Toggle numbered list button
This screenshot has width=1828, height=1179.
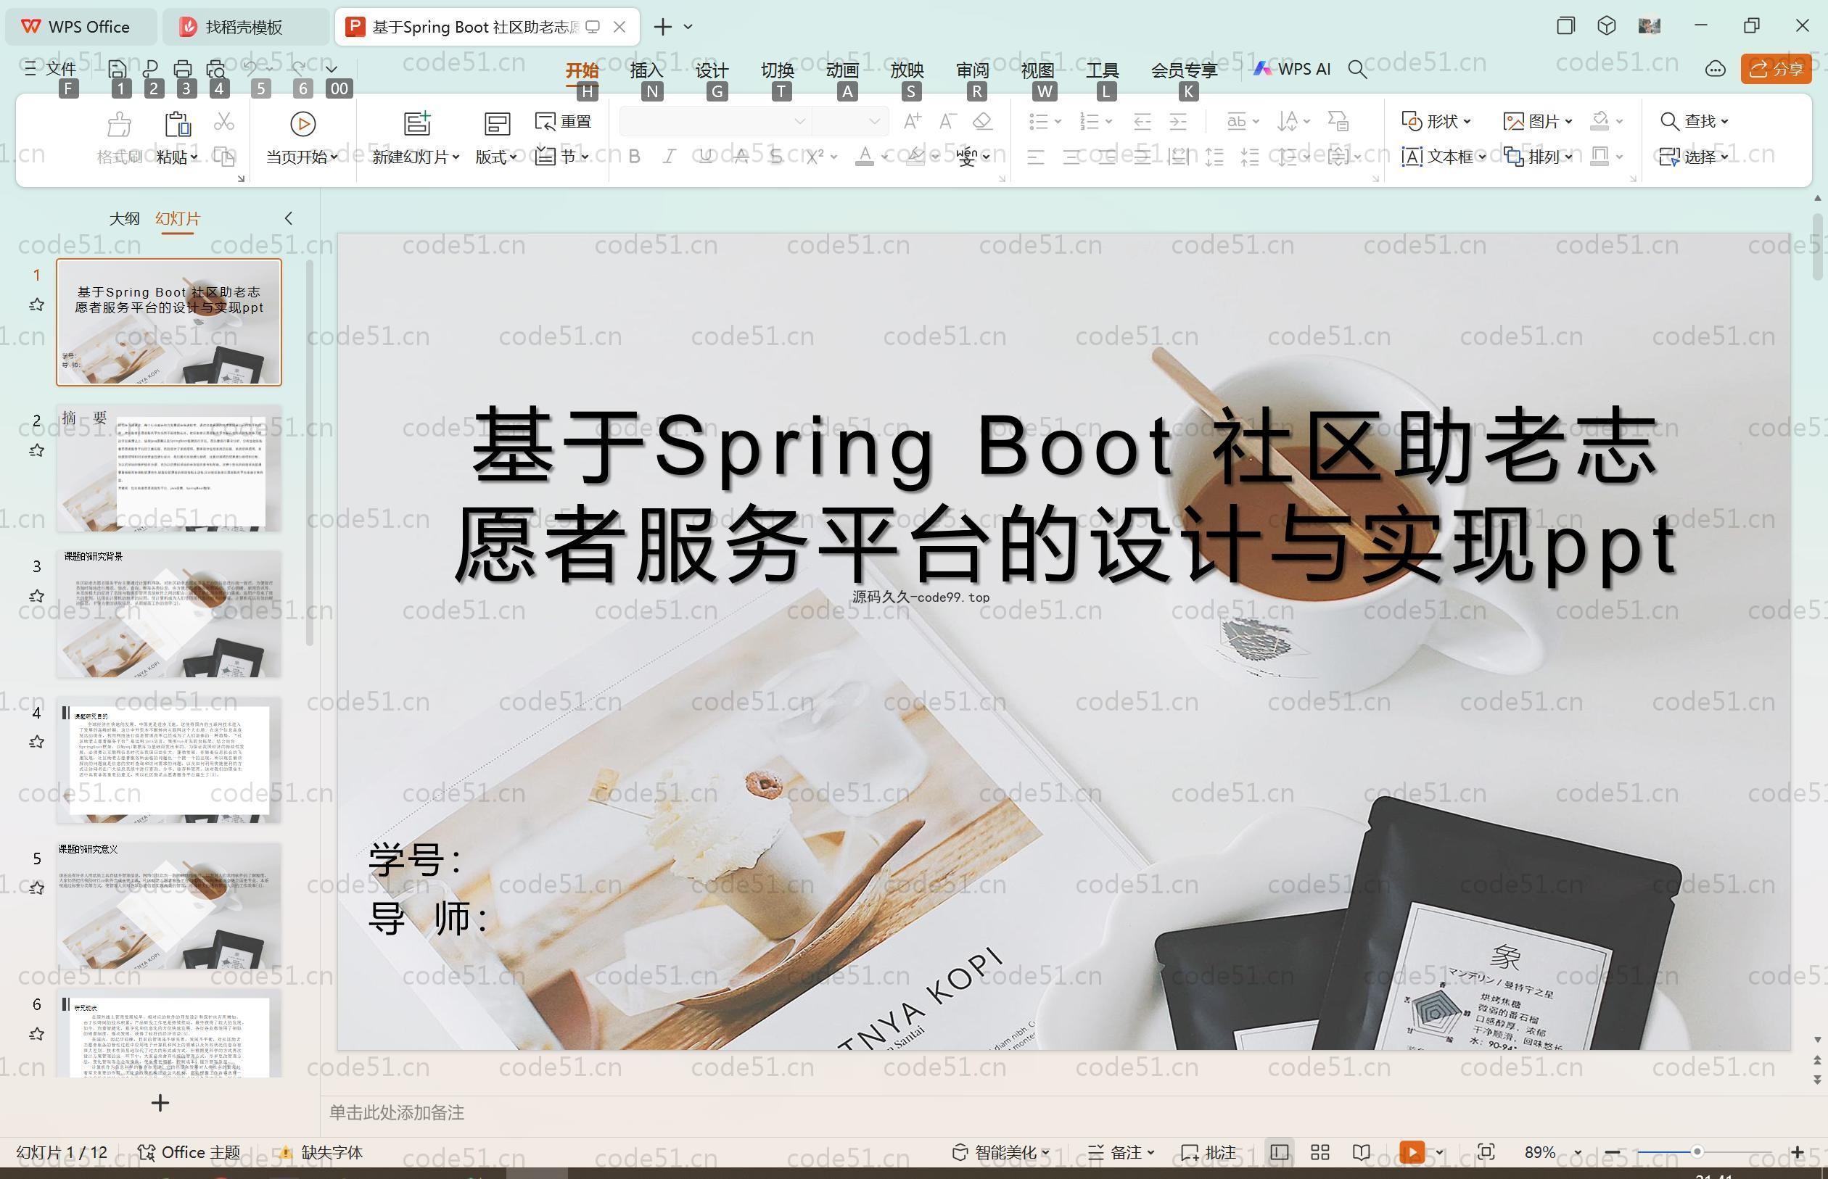click(x=1089, y=121)
